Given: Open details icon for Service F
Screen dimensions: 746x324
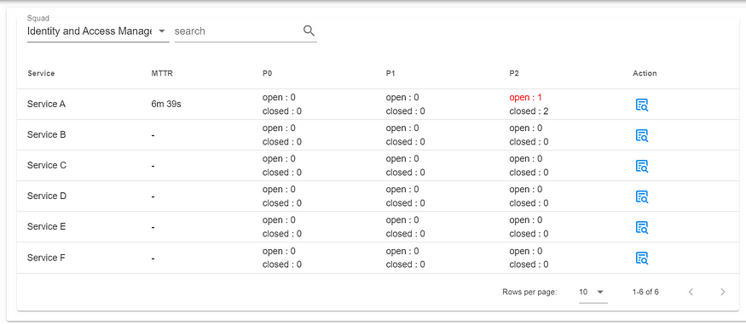Looking at the screenshot, I should (642, 258).
